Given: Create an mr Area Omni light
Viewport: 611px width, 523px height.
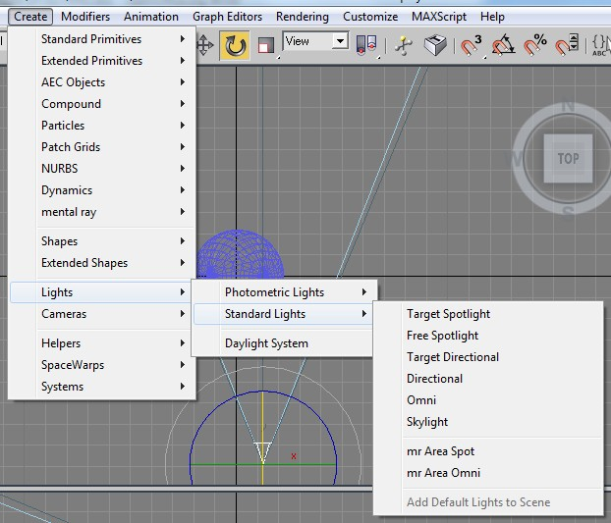Looking at the screenshot, I should click(488, 473).
